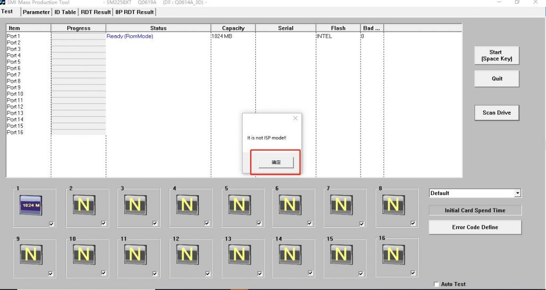Screen dimensions: 546x290
Task: Enable the Auto Test checkbox
Action: pyautogui.click(x=437, y=284)
